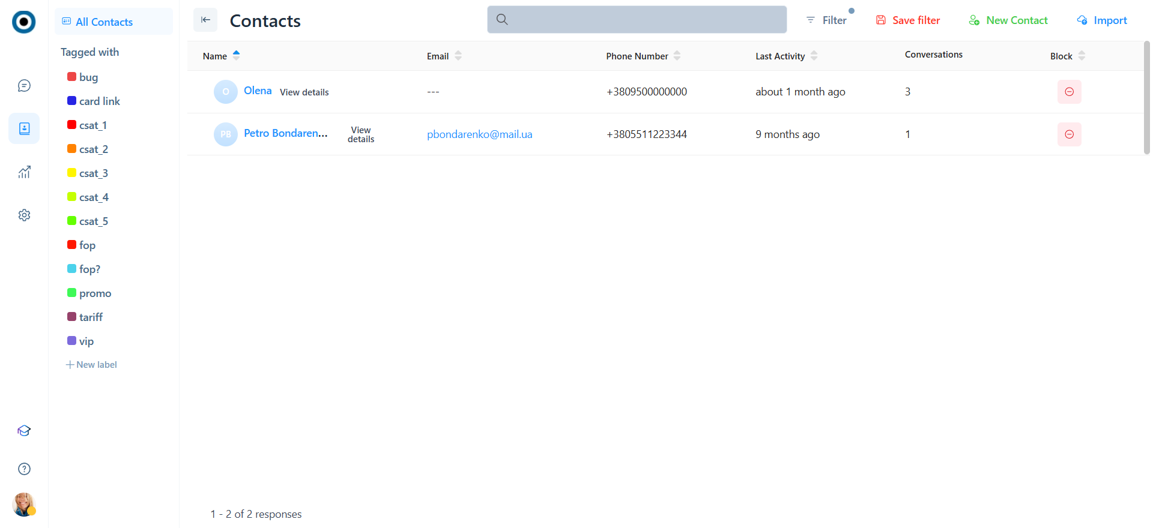Open the pbondarenko@mail.ua email link
Viewport: 1153px width, 528px height.
(x=479, y=134)
